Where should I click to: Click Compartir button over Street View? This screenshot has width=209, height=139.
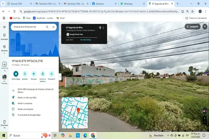[x=192, y=26]
